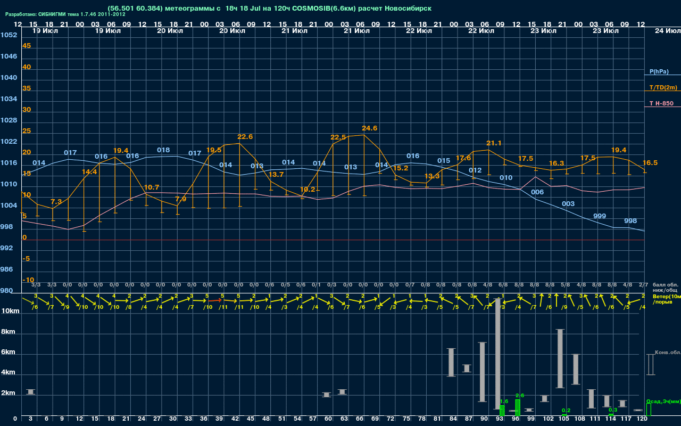Click the red wind arrow with gust 11
Screen dimensions: 681x426
click(x=214, y=301)
